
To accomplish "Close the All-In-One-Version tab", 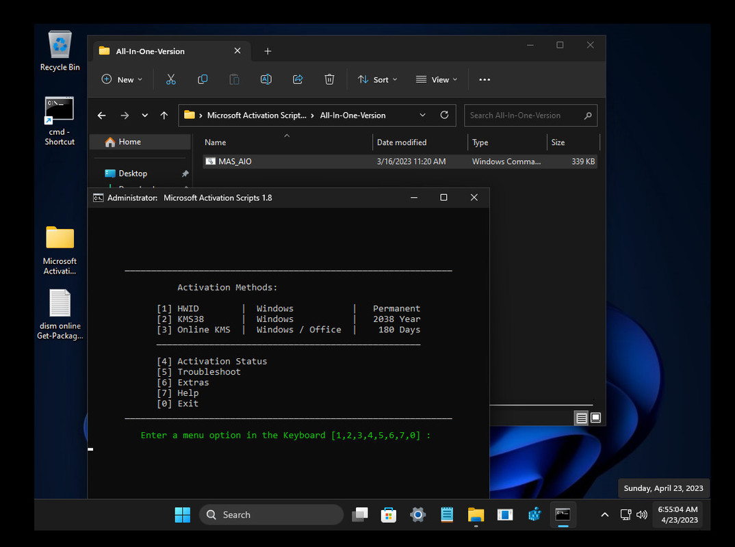I will coord(237,51).
